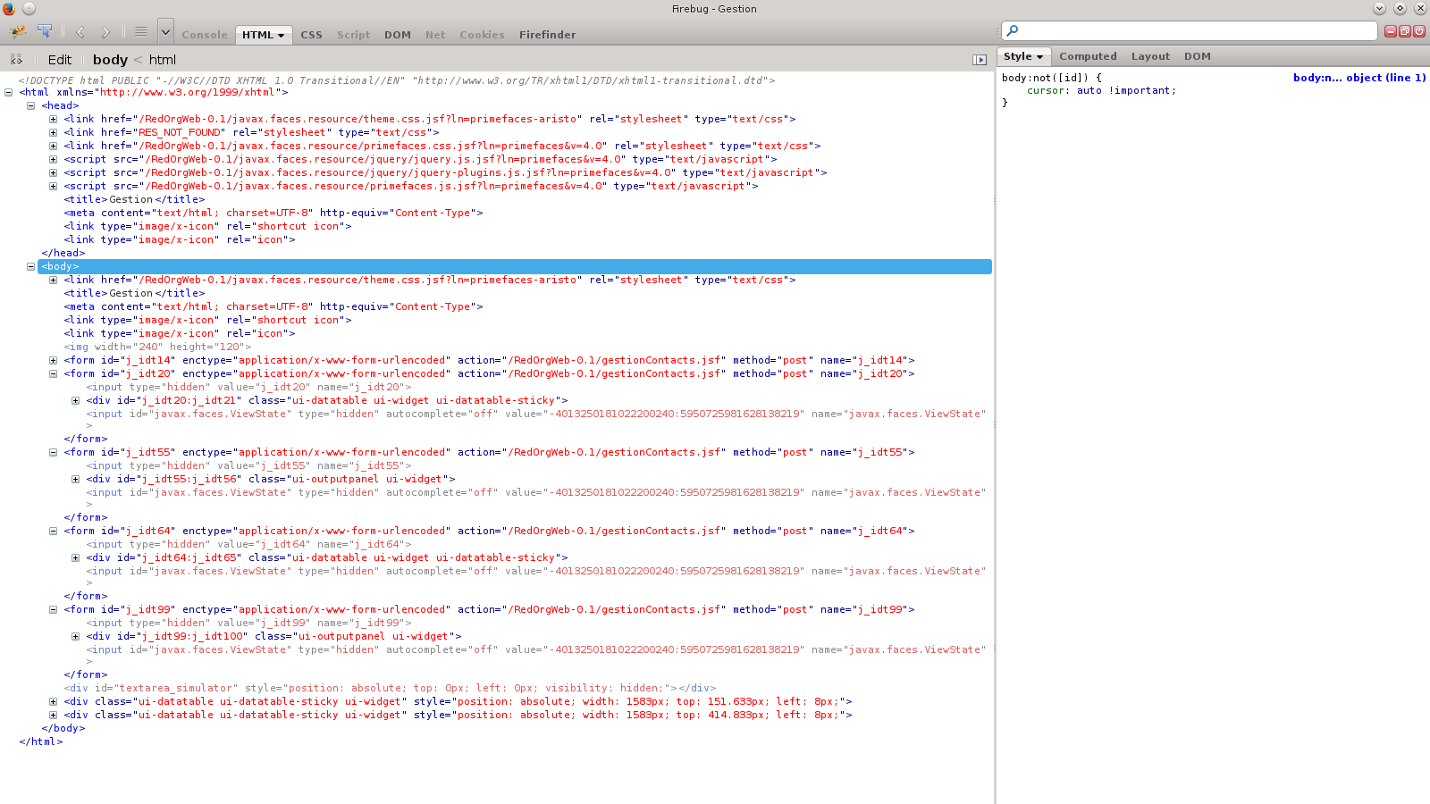
Task: Expand the jquery.js script node
Action: click(53, 159)
